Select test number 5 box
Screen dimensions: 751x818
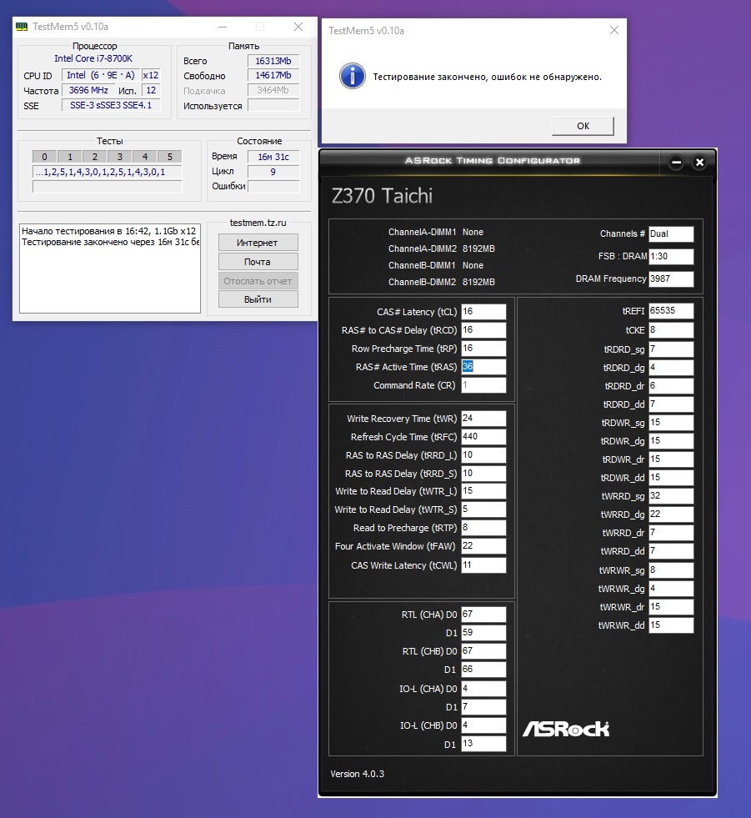point(169,157)
